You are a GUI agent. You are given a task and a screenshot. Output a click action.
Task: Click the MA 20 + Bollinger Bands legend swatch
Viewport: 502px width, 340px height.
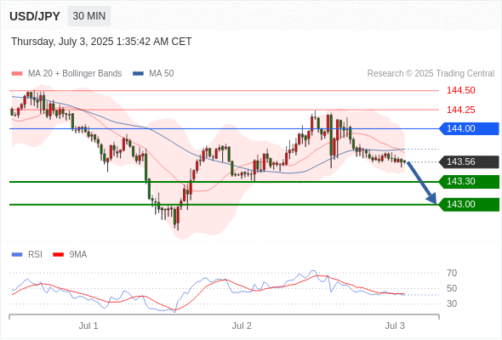coord(17,74)
